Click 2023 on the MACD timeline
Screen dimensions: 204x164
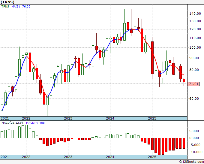pyautogui.click(x=68, y=157)
